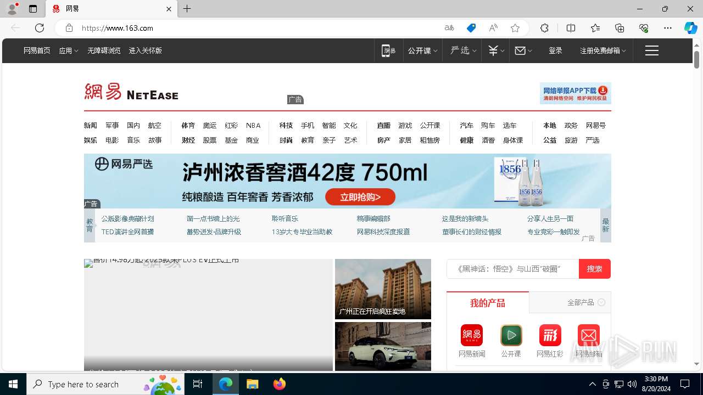Open the hamburger menu on NetEase bar
703x395 pixels.
[652, 50]
